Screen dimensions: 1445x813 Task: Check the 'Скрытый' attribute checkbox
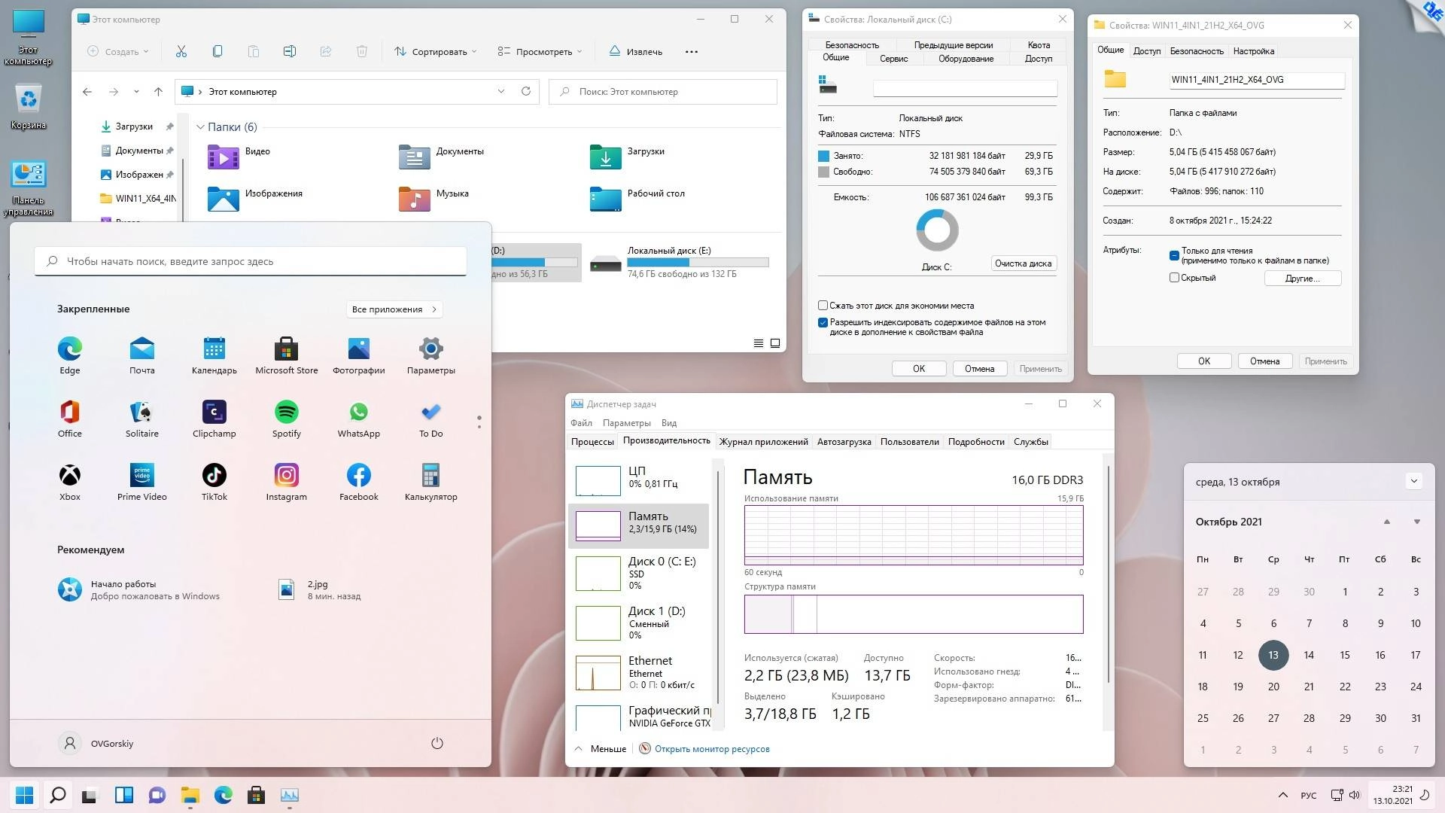[1173, 278]
